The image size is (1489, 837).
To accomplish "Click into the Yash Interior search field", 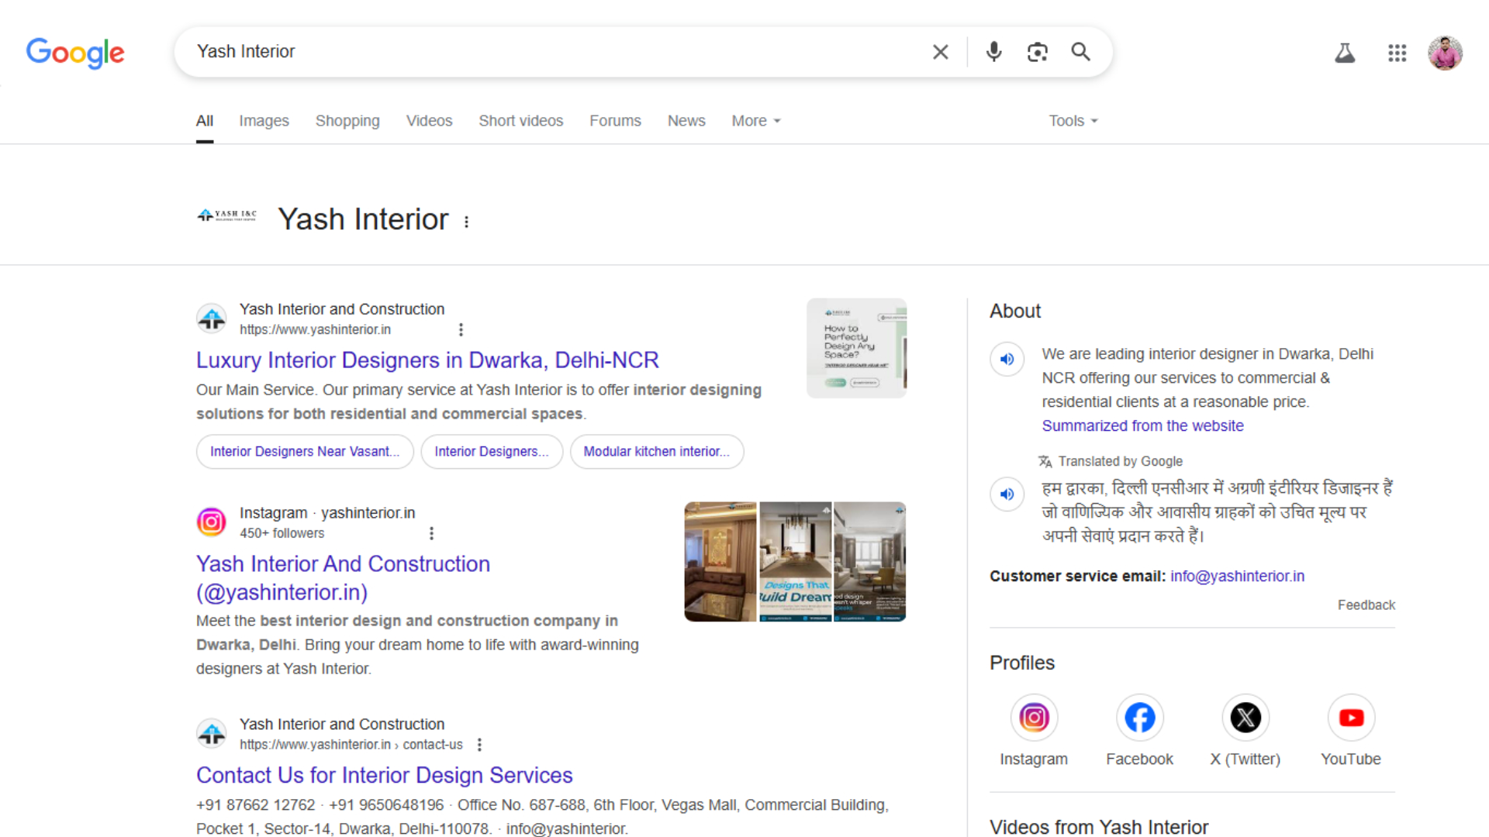I will 543,52.
